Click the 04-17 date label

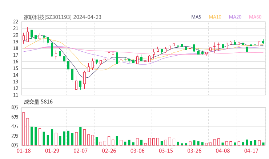251,151
